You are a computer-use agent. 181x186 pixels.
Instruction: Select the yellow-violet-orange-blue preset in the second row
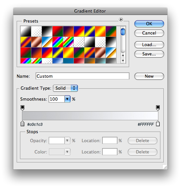[26, 42]
